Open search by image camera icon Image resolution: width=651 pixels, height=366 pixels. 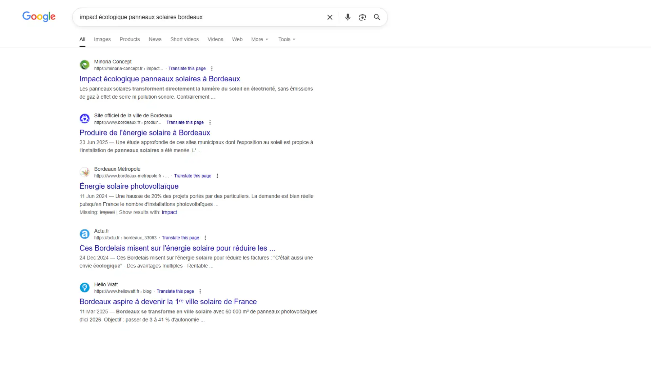pos(362,17)
